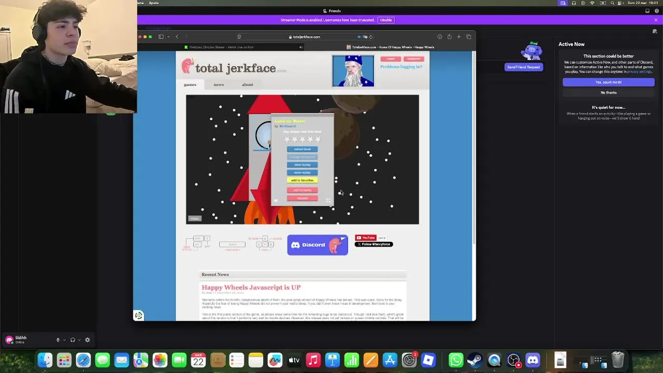Open the news tab on site
This screenshot has height=373, width=663.
click(219, 84)
